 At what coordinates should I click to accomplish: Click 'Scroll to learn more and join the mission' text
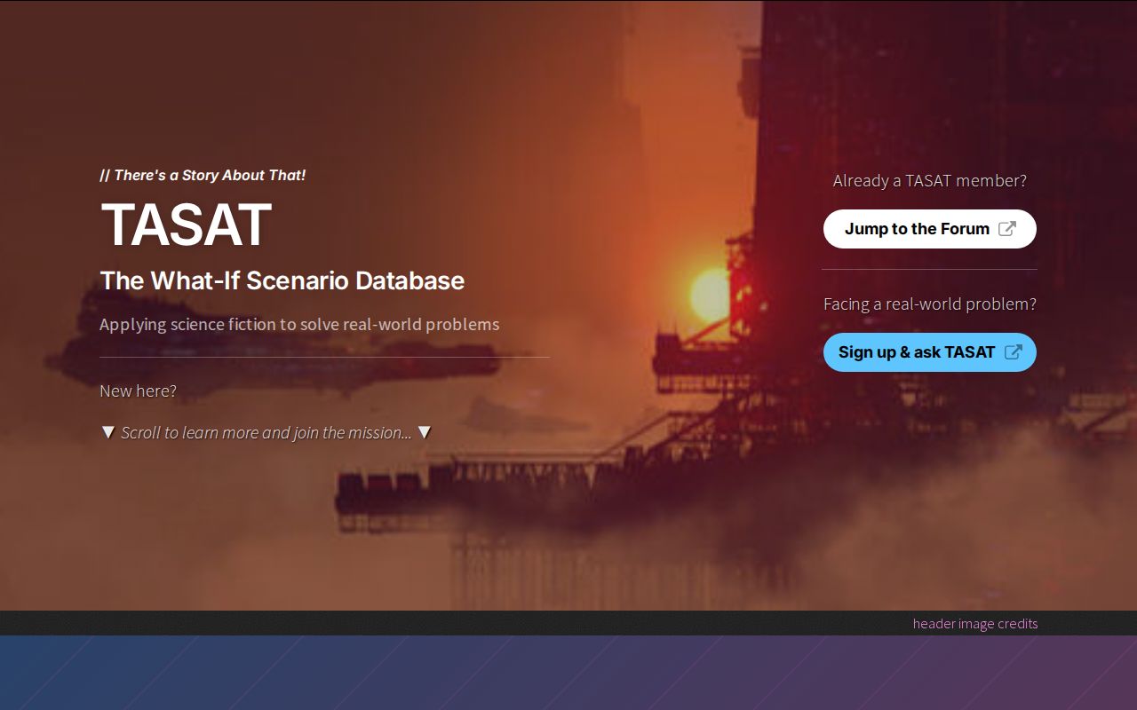(266, 433)
